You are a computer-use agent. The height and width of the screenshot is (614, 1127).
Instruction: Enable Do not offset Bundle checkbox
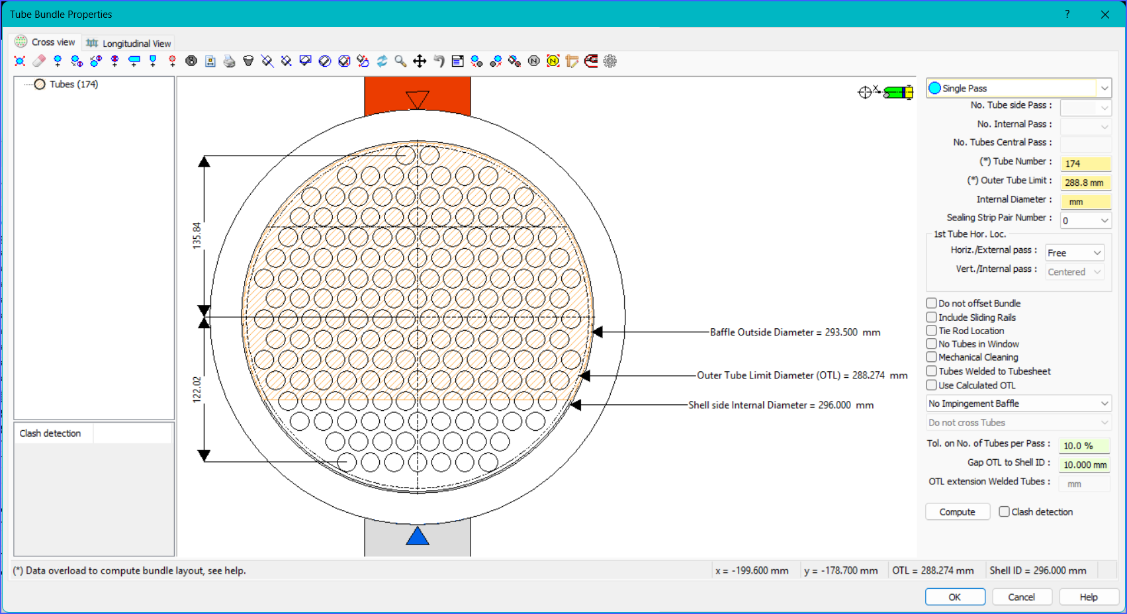click(x=931, y=303)
